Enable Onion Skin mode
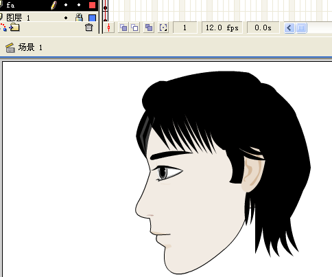 point(123,27)
